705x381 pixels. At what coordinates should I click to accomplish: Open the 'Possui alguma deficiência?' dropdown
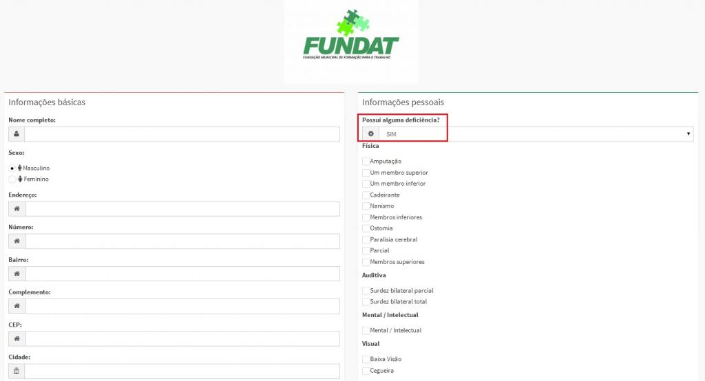tap(536, 134)
